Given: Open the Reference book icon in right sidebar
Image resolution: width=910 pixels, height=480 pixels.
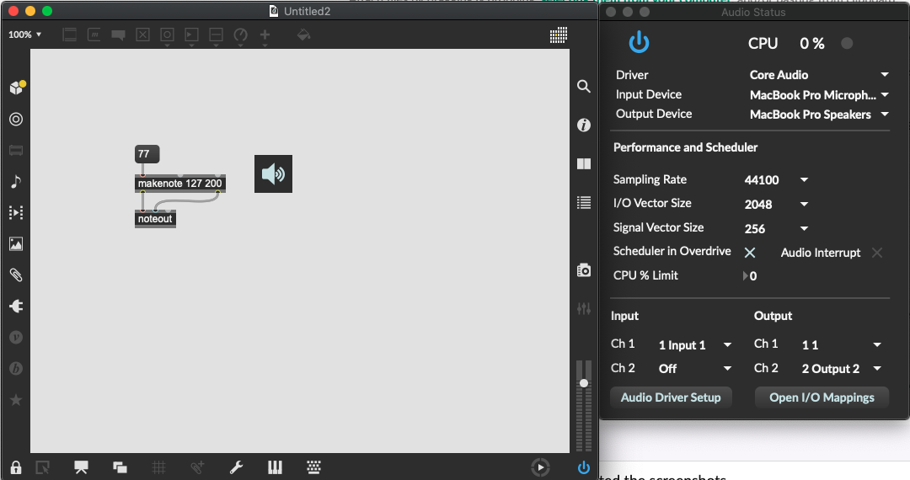Looking at the screenshot, I should 584,164.
